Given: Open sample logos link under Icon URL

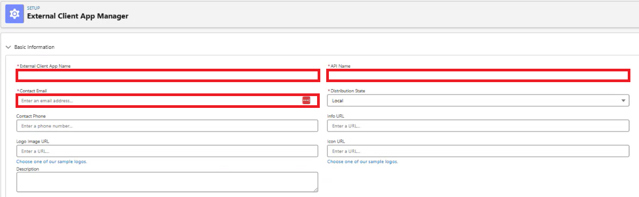Looking at the screenshot, I should pos(363,162).
